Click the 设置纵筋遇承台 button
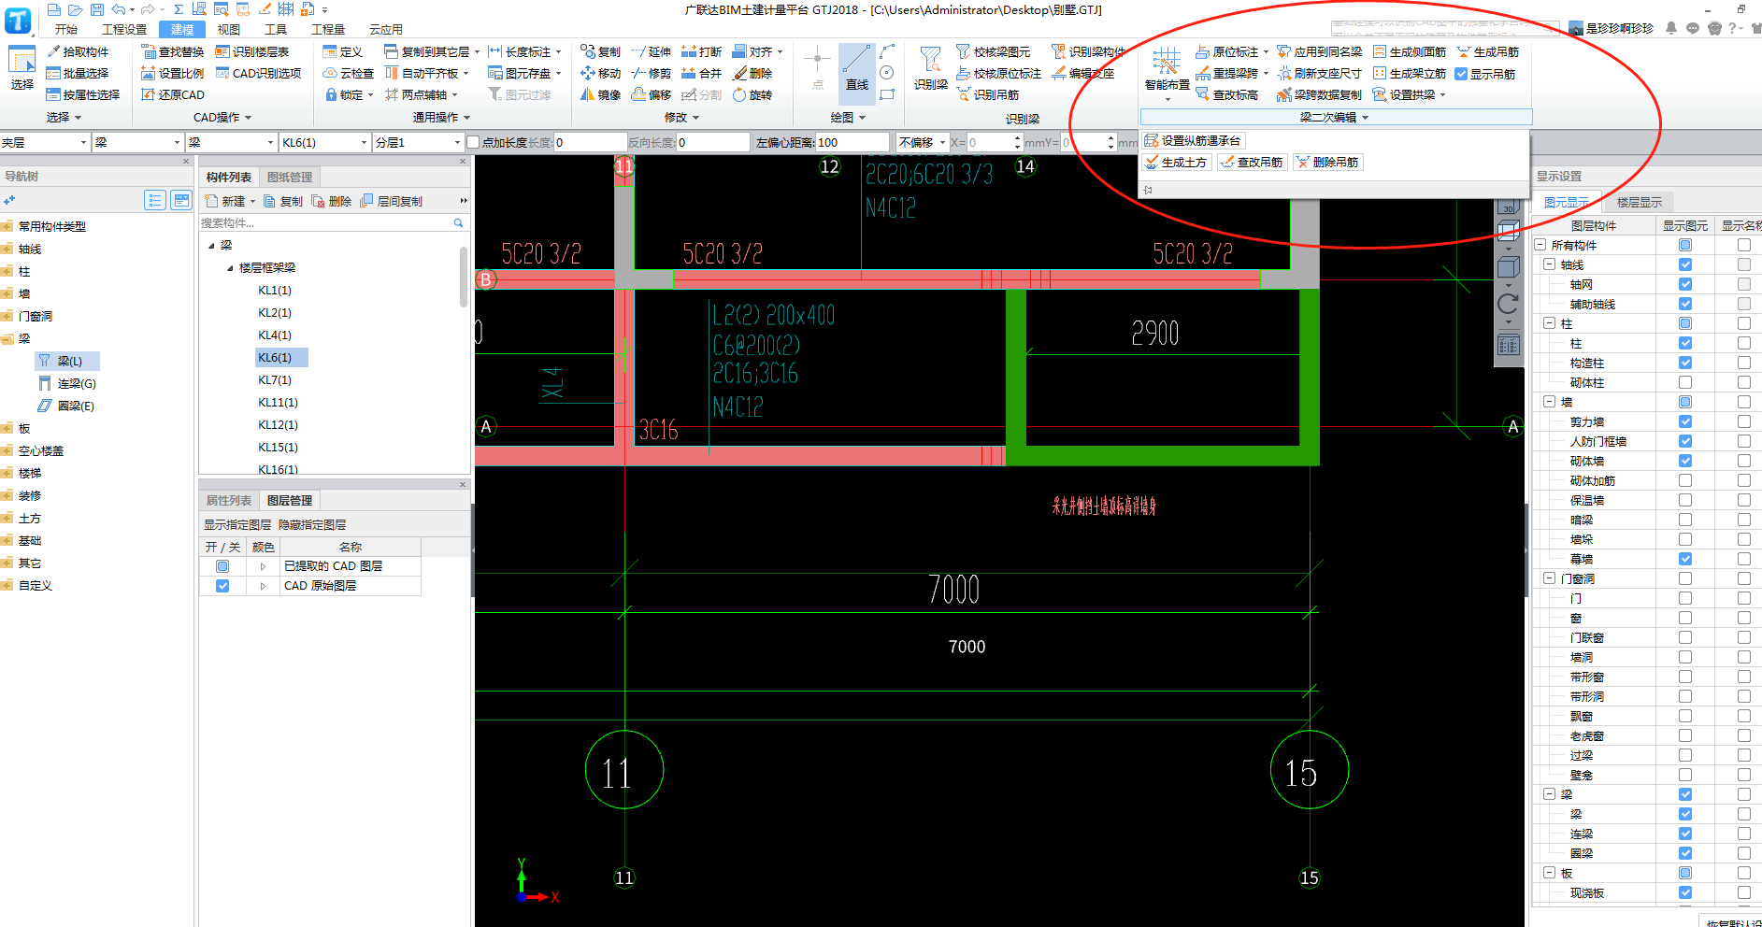Image resolution: width=1762 pixels, height=927 pixels. (1193, 140)
